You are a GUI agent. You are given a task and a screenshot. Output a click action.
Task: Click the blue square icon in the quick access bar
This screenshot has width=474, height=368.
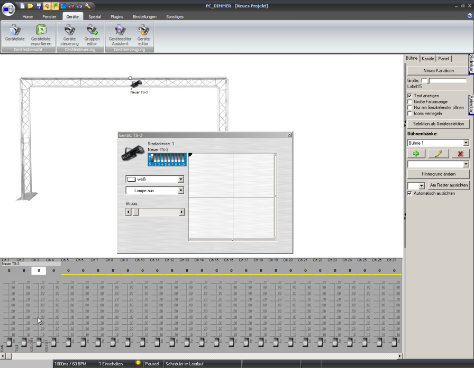63,6
